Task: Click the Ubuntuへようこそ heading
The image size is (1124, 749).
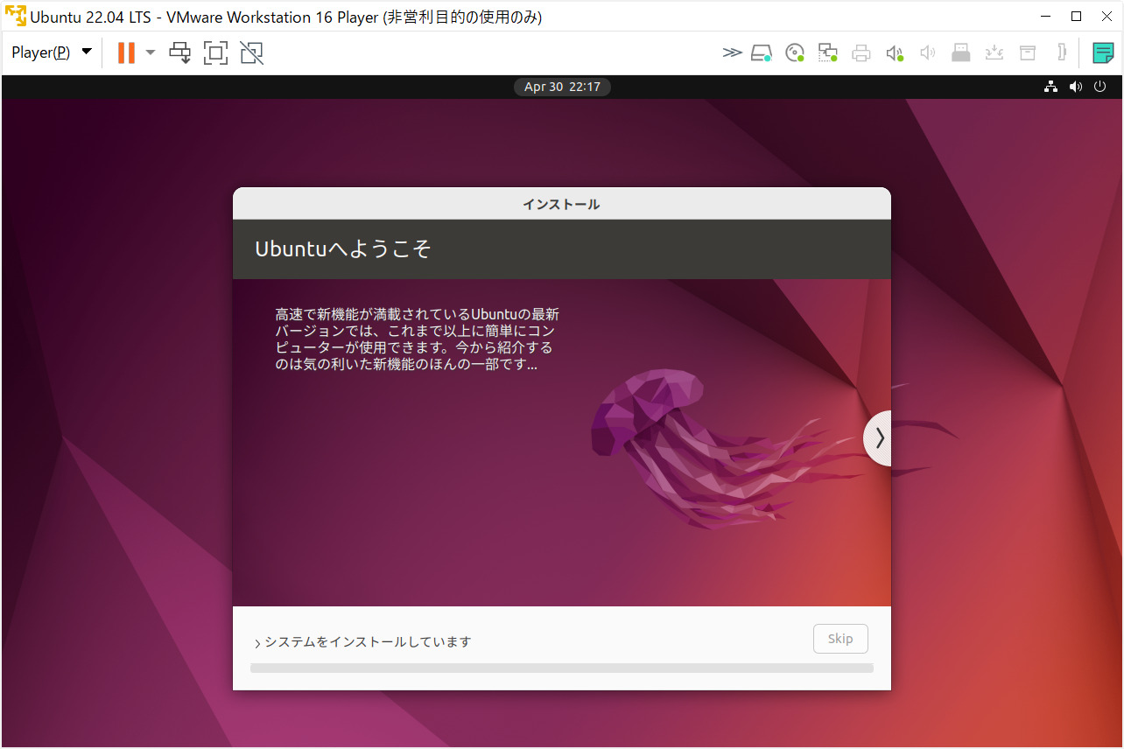Action: [343, 249]
